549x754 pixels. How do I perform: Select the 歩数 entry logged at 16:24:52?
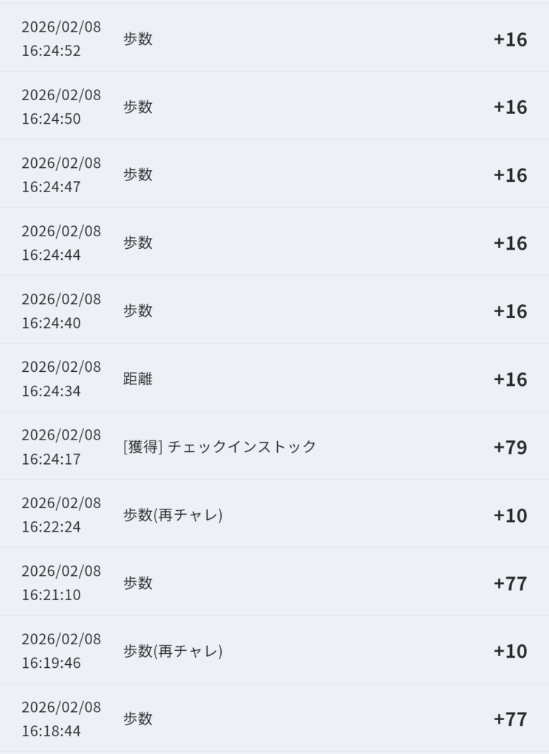click(x=138, y=39)
